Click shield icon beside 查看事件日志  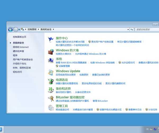coord(127,110)
